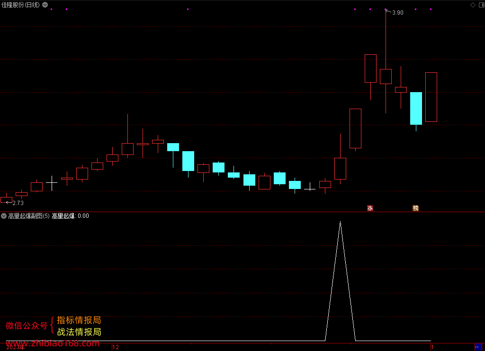
Task: Click the 高量起爆: 0.00 value readout
Action: click(70, 216)
